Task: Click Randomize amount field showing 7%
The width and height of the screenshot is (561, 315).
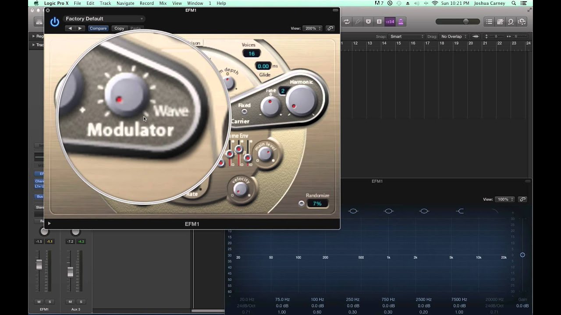Action: (317, 203)
